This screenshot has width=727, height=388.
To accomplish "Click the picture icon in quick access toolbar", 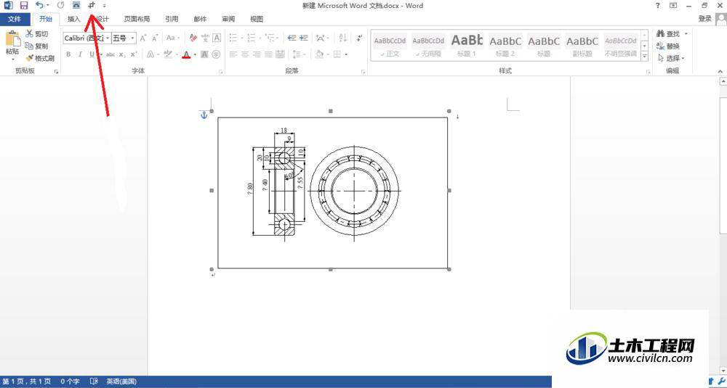I will coord(76,6).
